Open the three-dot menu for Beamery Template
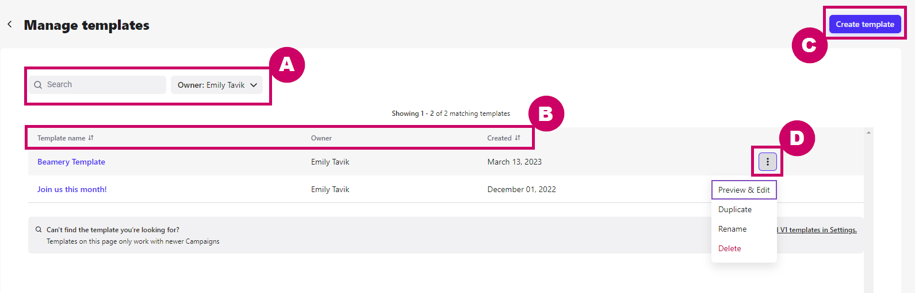This screenshot has height=293, width=915. pos(767,162)
